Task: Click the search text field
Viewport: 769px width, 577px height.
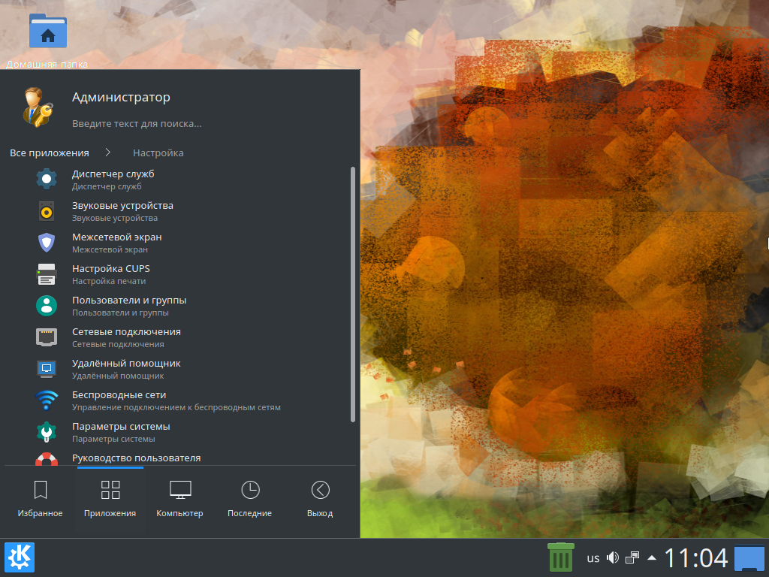Action: [137, 123]
